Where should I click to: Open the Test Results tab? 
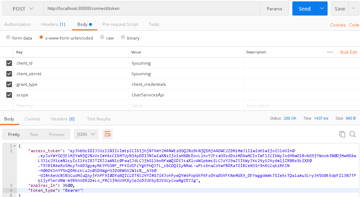click(99, 119)
